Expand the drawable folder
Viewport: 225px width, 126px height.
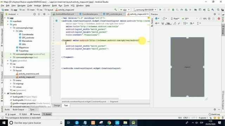pos(11,67)
